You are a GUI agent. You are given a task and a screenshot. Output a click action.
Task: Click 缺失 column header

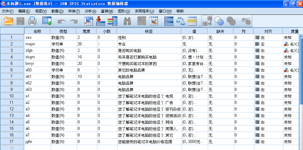pos(220,31)
